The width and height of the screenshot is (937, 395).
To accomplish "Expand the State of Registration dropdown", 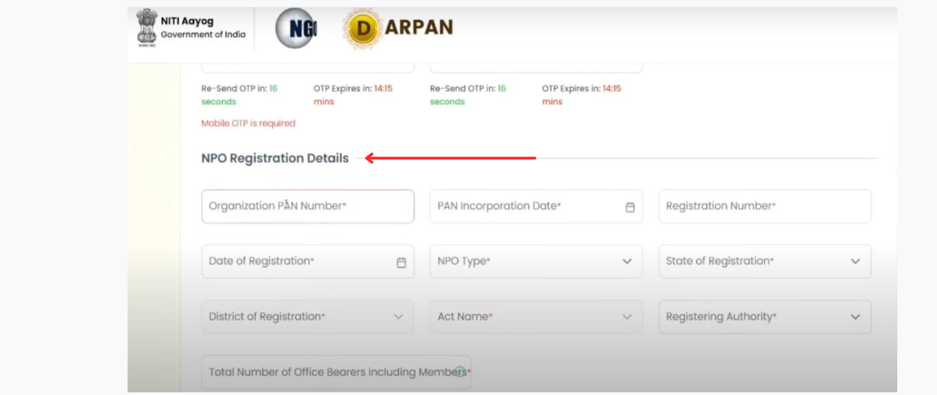I will pos(764,261).
